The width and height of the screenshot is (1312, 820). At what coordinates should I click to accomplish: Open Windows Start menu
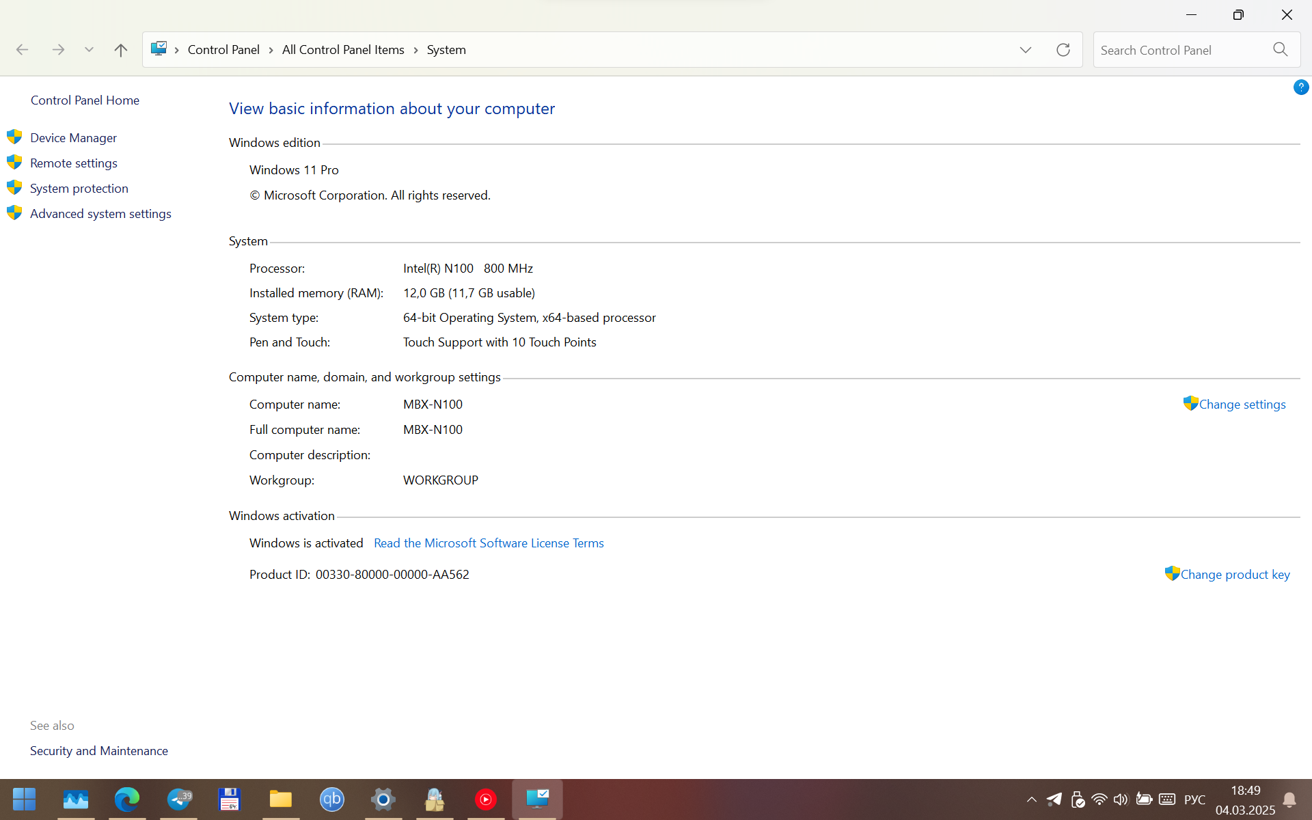[25, 799]
